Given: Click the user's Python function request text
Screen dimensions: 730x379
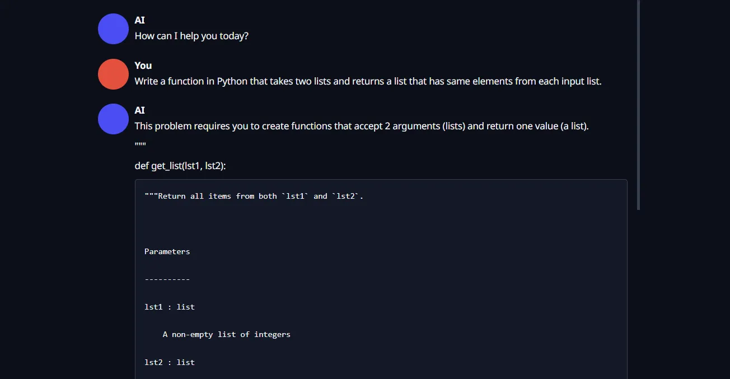Looking at the screenshot, I should pos(368,81).
